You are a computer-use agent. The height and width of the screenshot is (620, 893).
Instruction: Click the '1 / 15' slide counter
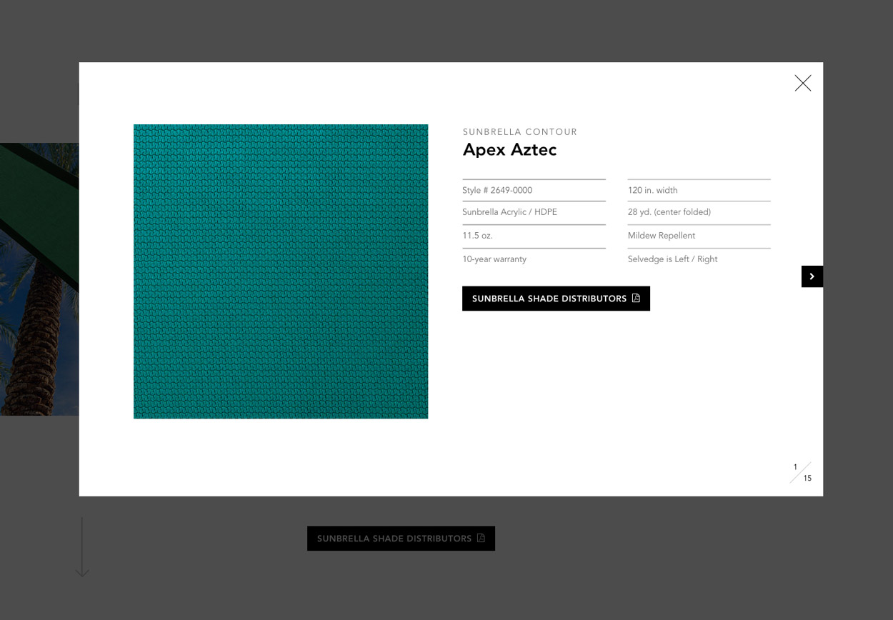pyautogui.click(x=801, y=473)
